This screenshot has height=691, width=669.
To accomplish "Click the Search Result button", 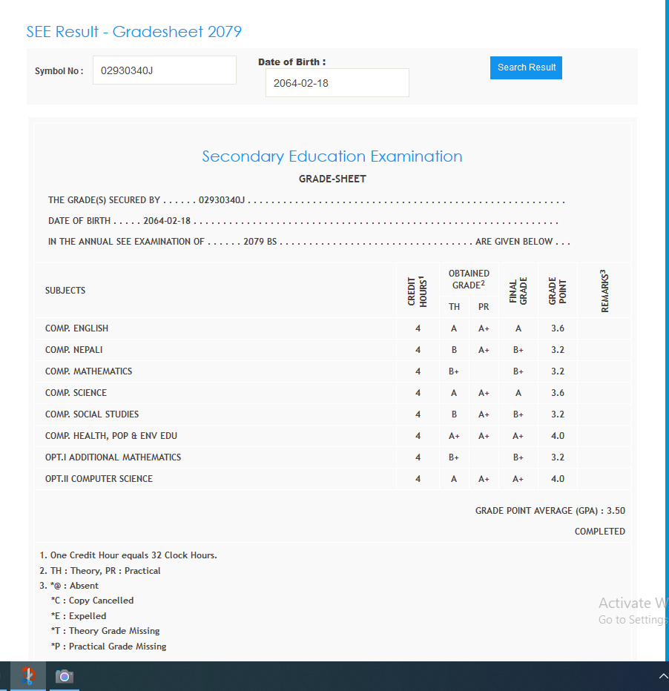I will (526, 67).
